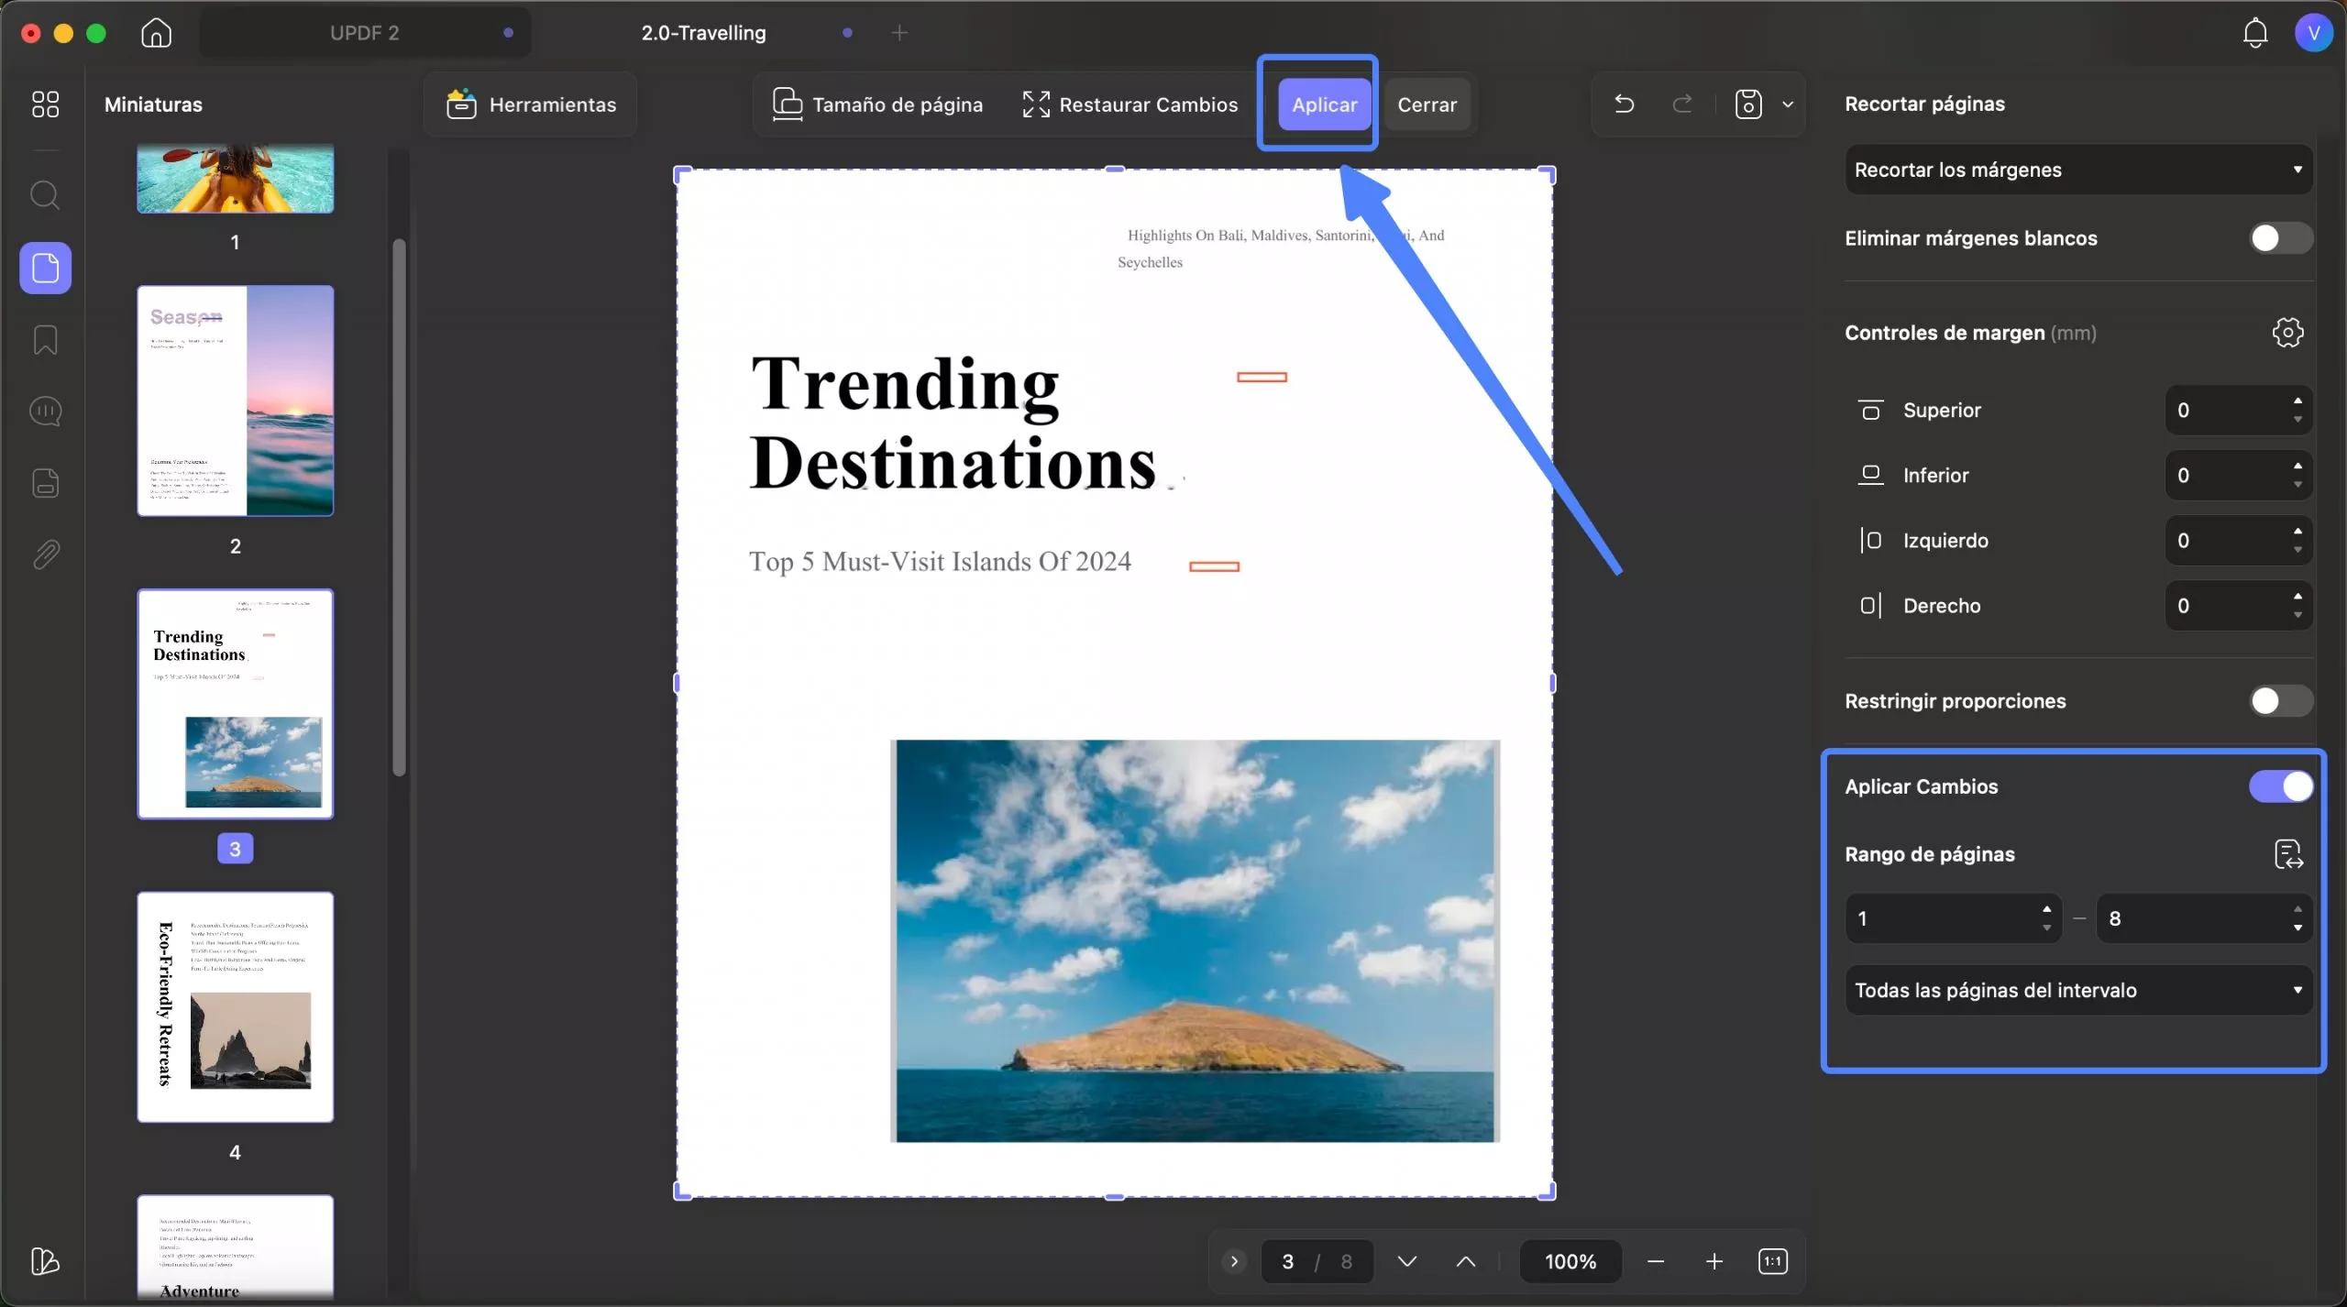Zoom out with the minus icon
Image resolution: width=2347 pixels, height=1307 pixels.
pyautogui.click(x=1655, y=1261)
